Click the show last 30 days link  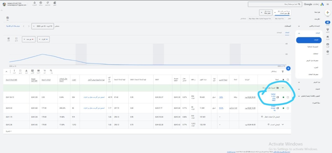(x=12, y=26)
